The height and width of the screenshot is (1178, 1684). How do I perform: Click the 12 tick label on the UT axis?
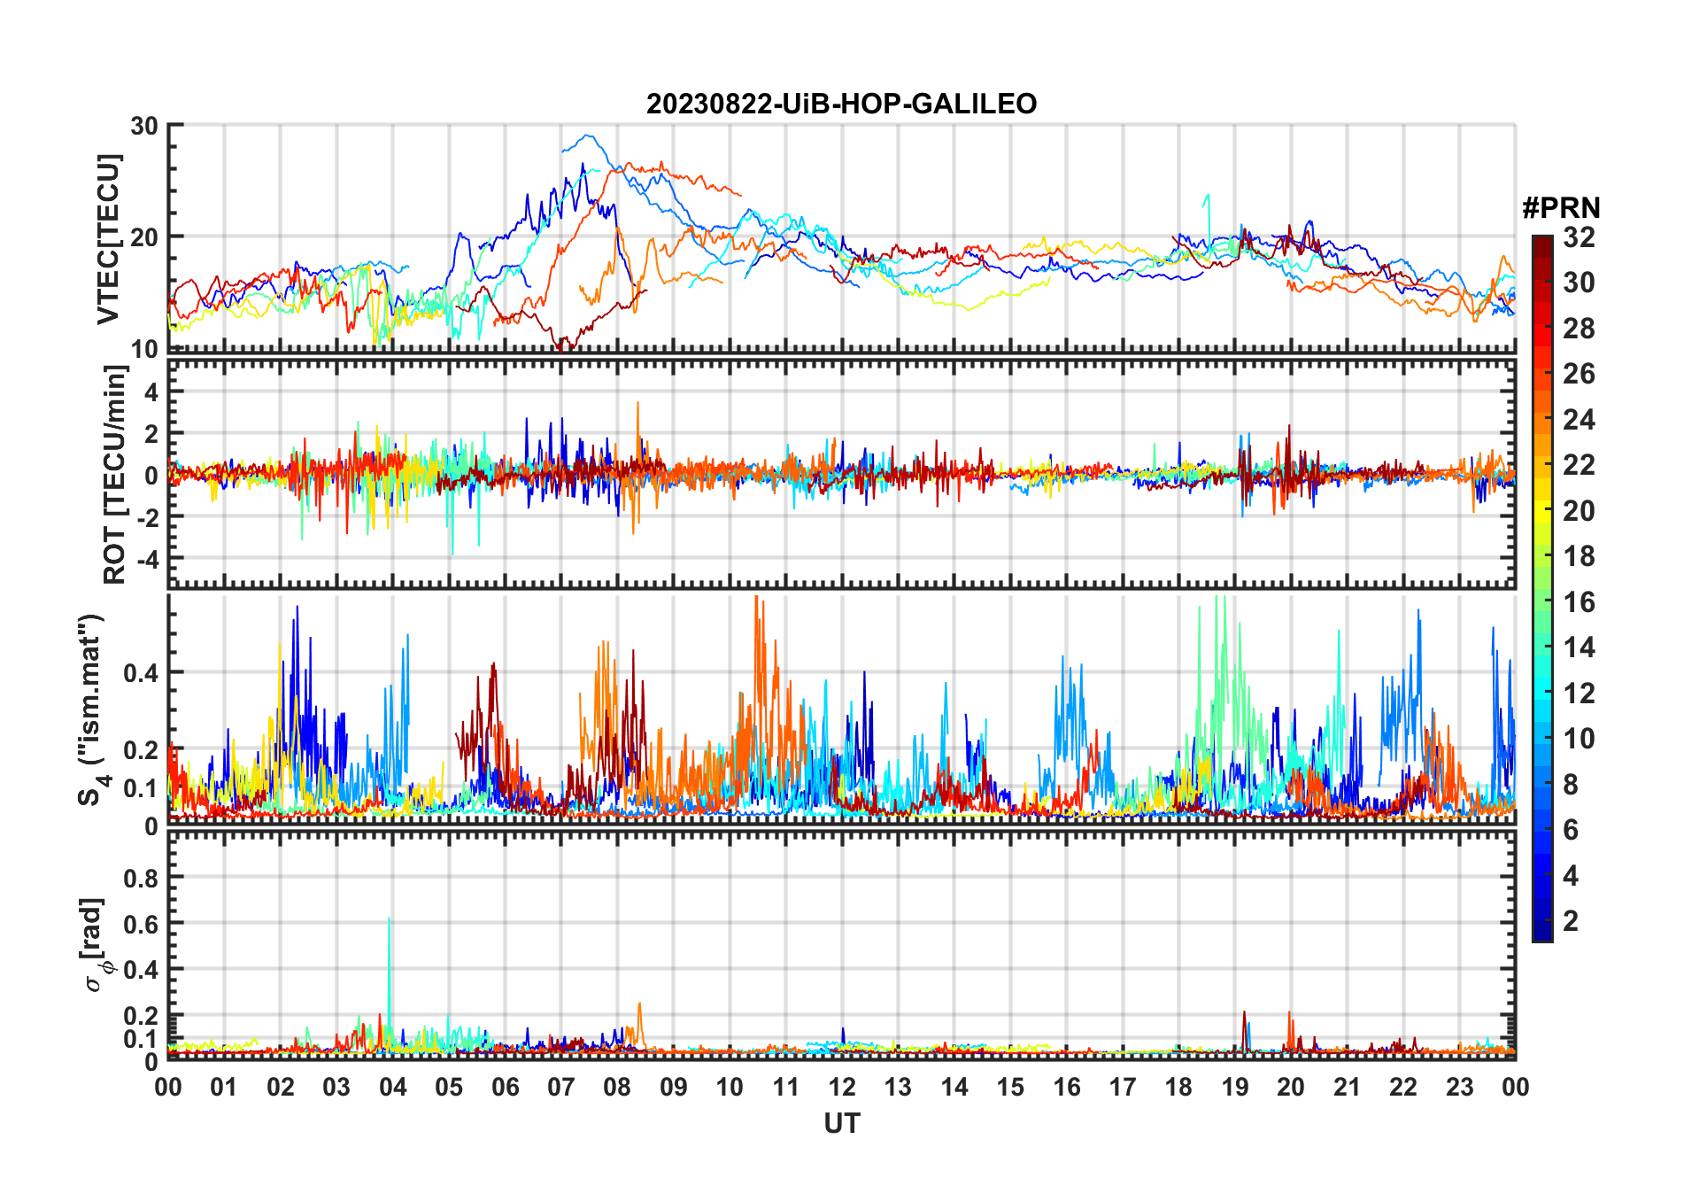[841, 1087]
